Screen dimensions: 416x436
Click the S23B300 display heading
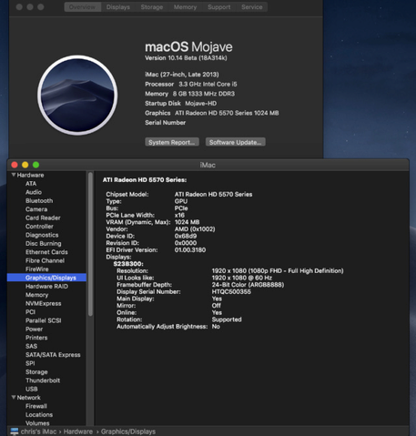pos(128,264)
